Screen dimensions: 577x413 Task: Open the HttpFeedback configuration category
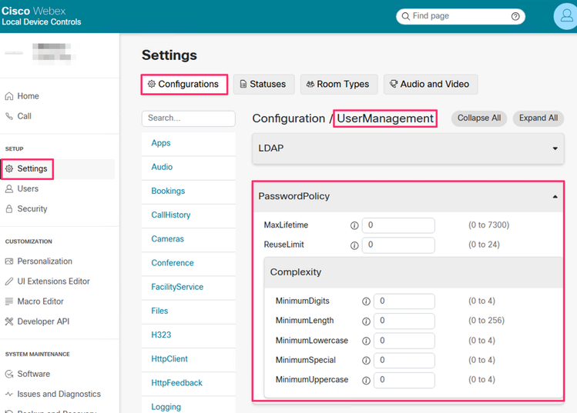189,383
